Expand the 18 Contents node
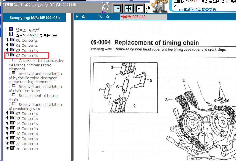236x161 pixels. [7, 133]
